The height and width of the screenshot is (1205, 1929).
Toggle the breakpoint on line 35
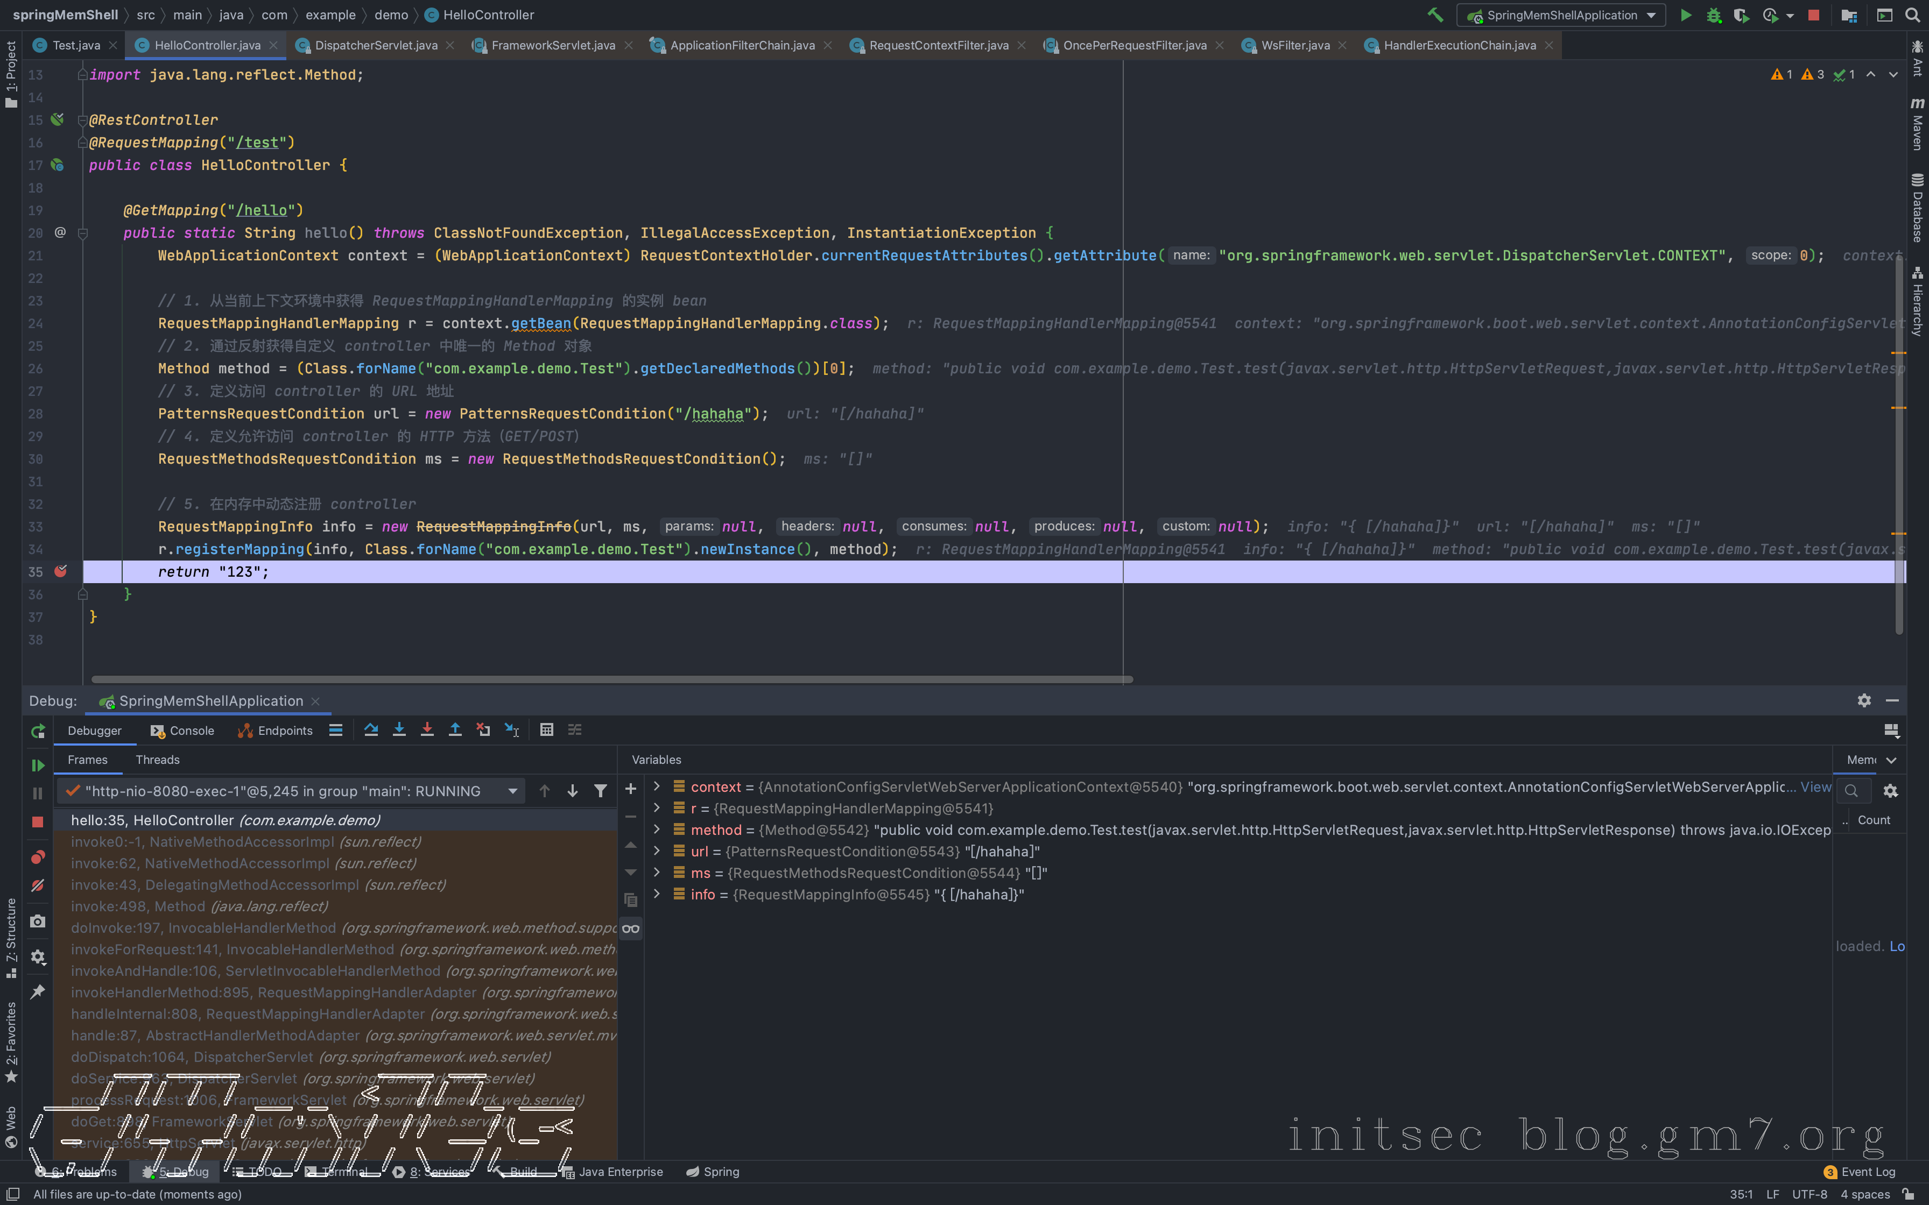pos(60,571)
